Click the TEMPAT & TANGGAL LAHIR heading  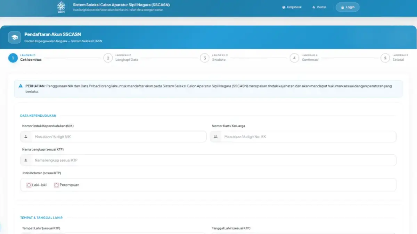coord(41,218)
